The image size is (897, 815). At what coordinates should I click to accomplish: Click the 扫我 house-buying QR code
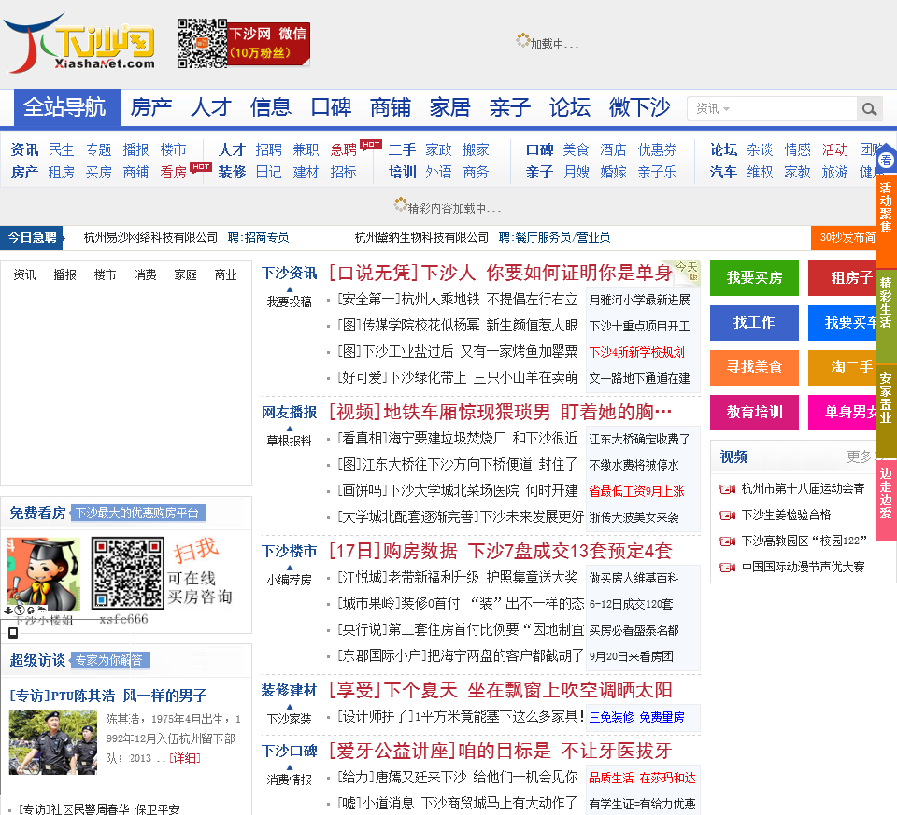[128, 572]
